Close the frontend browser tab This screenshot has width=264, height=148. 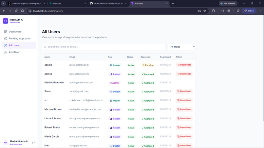click(x=167, y=3)
